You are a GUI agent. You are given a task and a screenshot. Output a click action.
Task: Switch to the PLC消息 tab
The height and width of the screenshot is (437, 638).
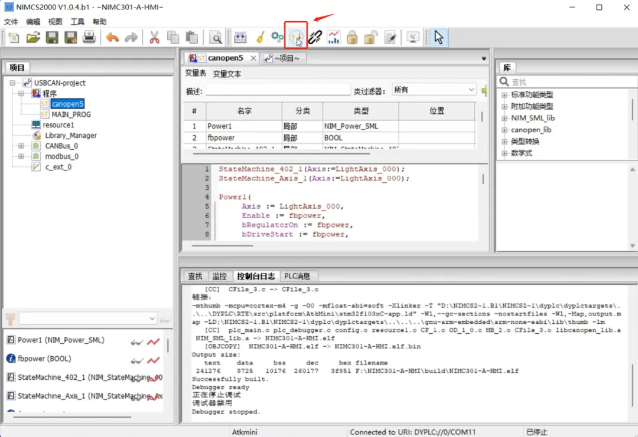tap(297, 276)
